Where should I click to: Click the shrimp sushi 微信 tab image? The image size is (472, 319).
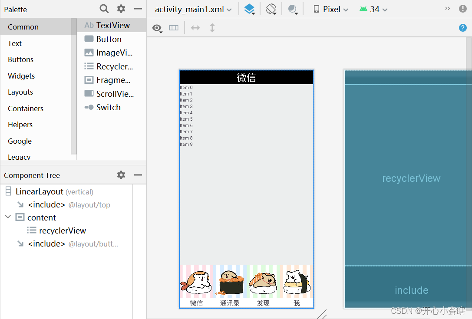pos(197,282)
